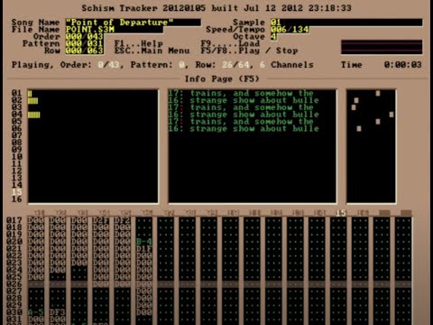This screenshot has width=433, height=325.
Task: Click the highlighted 15 channel header in pattern view
Action: [341, 213]
